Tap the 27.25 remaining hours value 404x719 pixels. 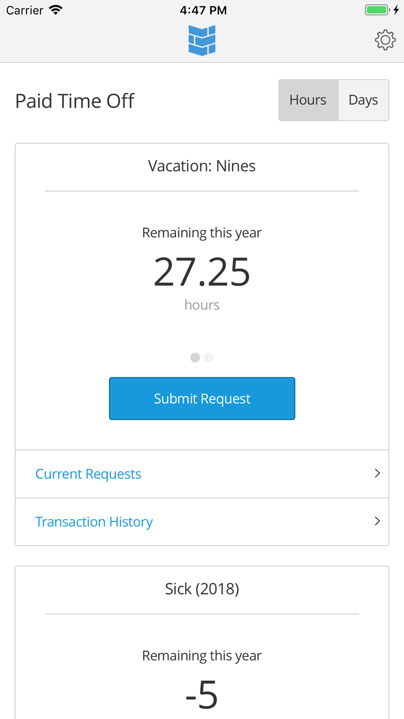202,272
